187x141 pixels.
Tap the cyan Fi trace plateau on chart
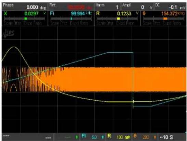(x=120, y=52)
